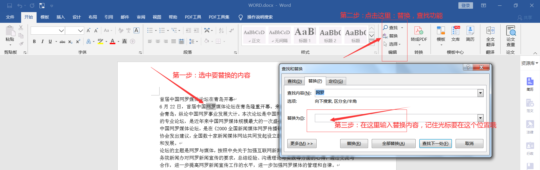Switch to 查找(D) tab in dialog
Viewport: 540px width, 170px height.
pos(294,81)
